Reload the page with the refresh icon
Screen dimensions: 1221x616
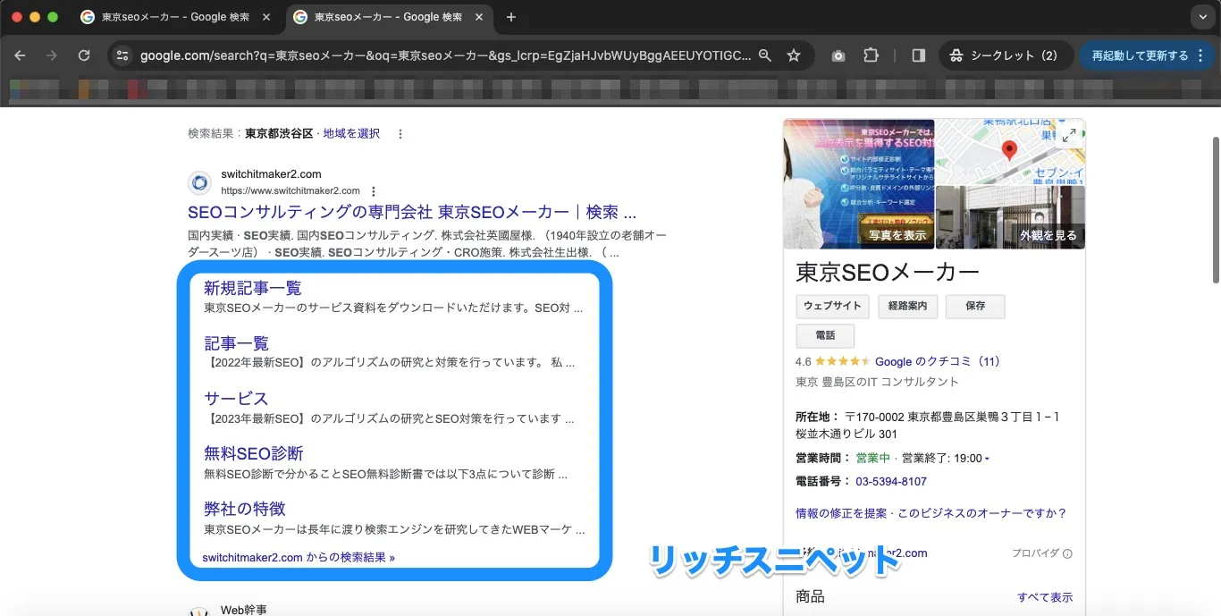(84, 55)
